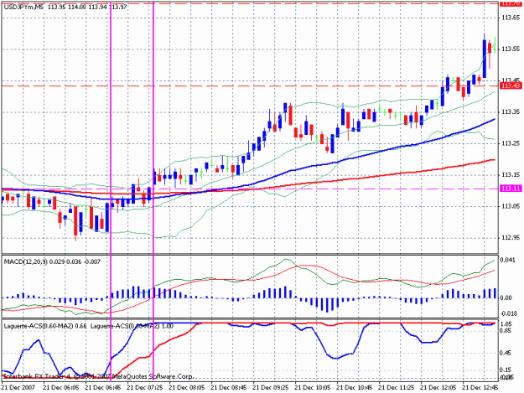Image resolution: width=524 pixels, height=393 pixels.
Task: Click the 0.45 Laguerre scale value
Action: [507, 353]
